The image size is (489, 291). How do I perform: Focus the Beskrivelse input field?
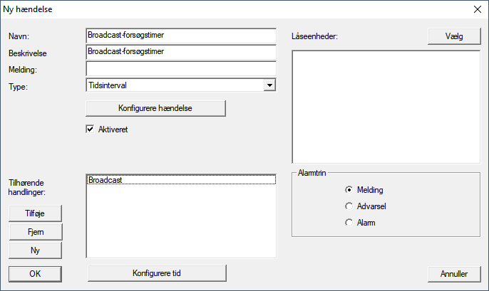(180, 52)
